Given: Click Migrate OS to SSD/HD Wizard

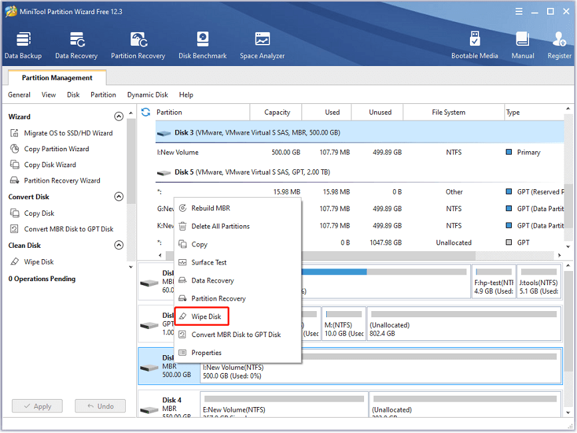Looking at the screenshot, I should tap(68, 133).
